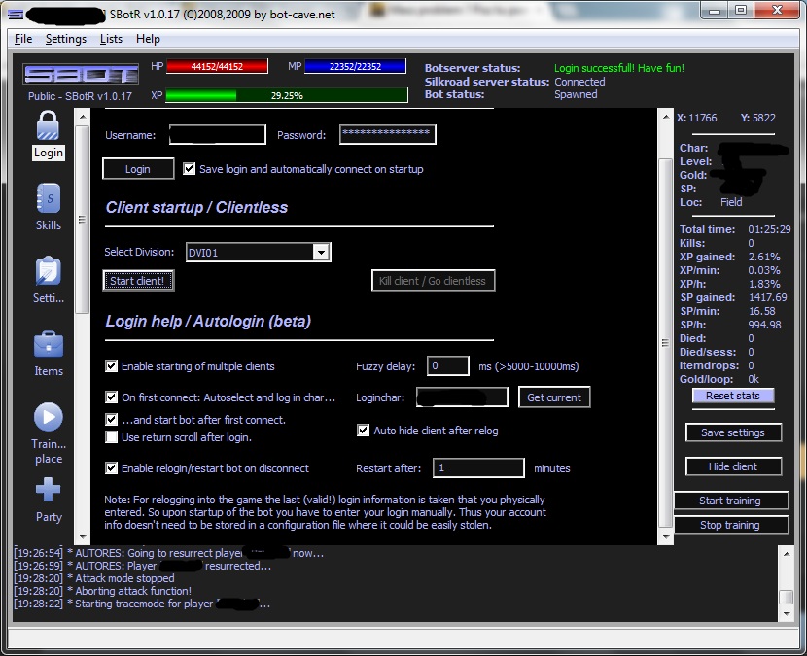Screen dimensions: 807x656
Task: Click the 'Client startup / Clientless' heading
Action: coord(196,207)
